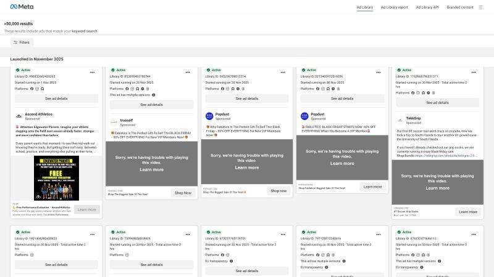Open three-dot menu on Ascend Athletics ad
Viewport: 494px width, 277px height.
click(x=92, y=72)
